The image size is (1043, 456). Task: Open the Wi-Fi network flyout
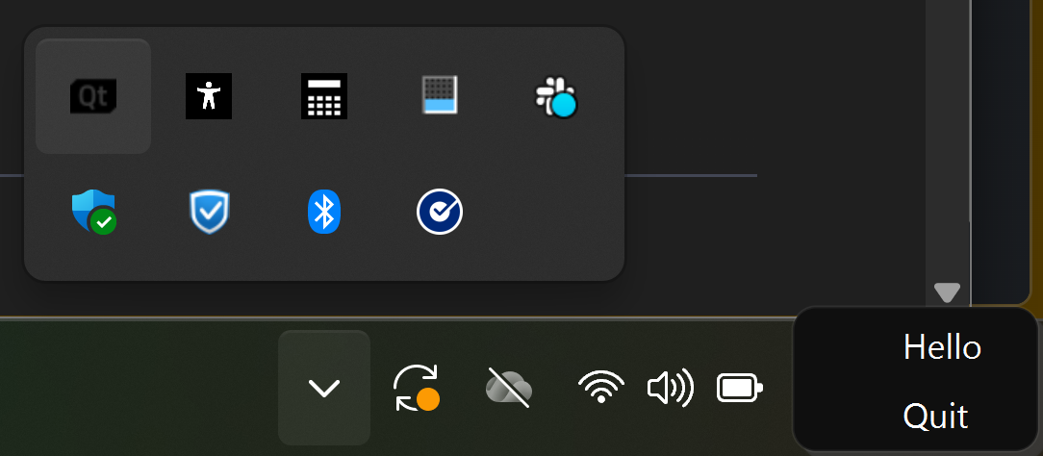(x=601, y=388)
